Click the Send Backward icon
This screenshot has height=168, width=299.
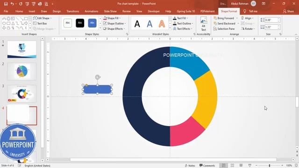pos(215,23)
